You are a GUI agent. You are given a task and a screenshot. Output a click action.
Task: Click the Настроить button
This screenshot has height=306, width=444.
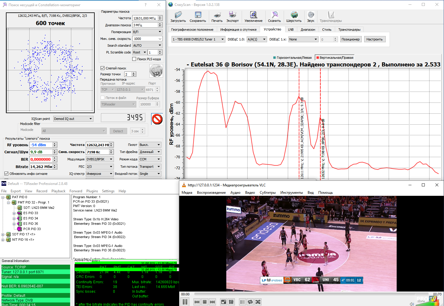pos(374,39)
